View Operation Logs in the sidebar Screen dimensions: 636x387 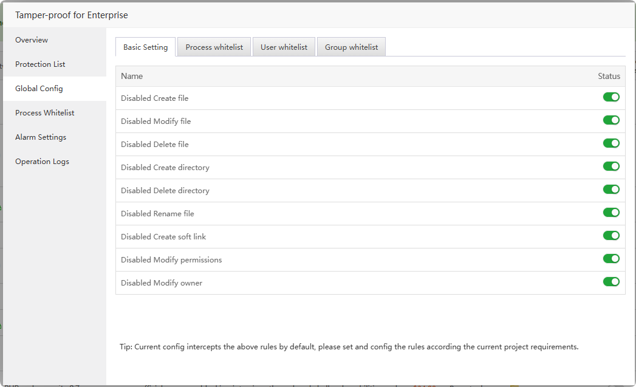pos(42,162)
